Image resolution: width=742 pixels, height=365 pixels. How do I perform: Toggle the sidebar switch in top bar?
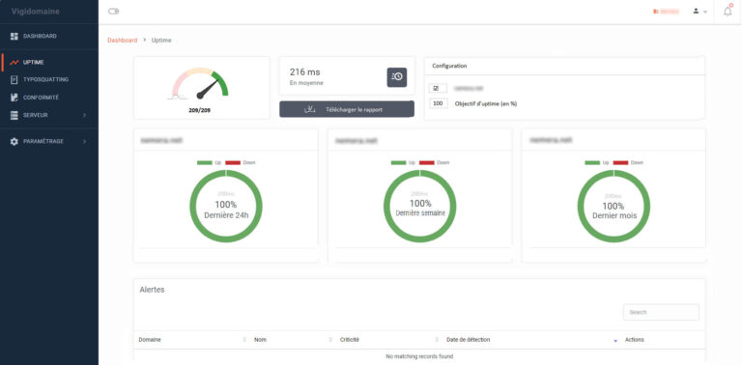pyautogui.click(x=114, y=12)
